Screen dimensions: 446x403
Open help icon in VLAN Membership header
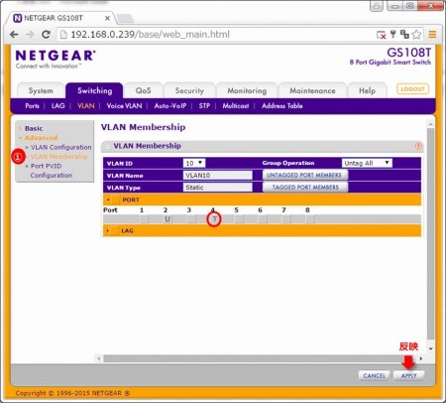tap(418, 146)
